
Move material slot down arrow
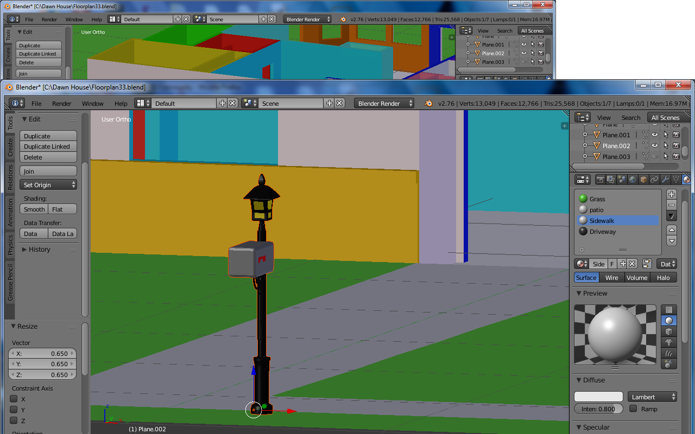point(672,241)
